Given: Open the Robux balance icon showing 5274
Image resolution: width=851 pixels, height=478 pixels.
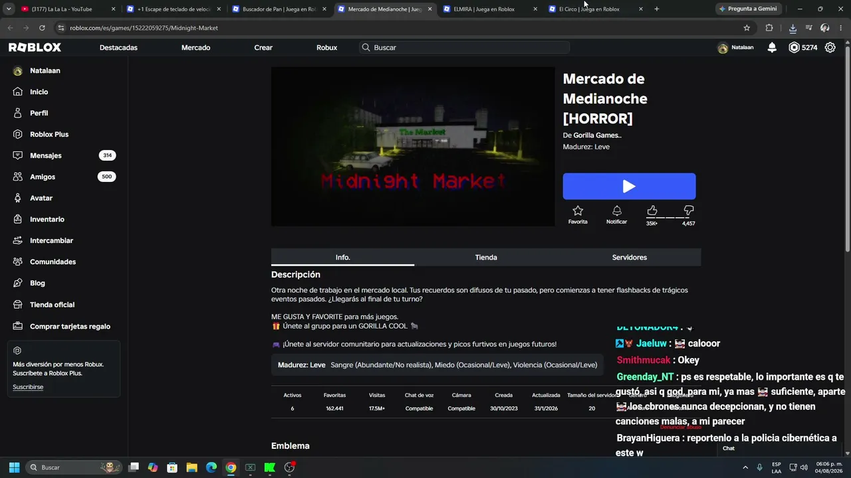Looking at the screenshot, I should tap(794, 48).
